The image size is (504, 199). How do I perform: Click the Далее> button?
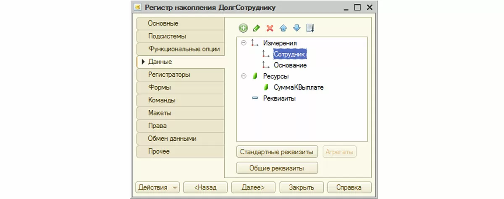[253, 187]
